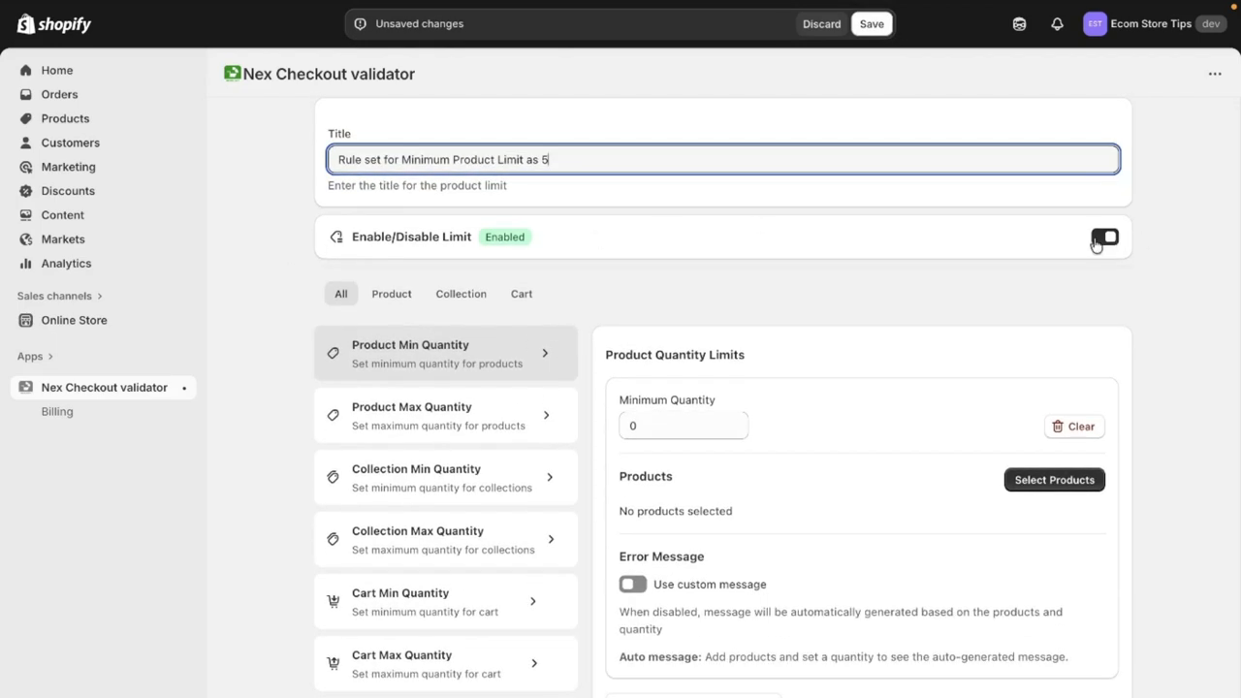1241x698 pixels.
Task: Click Select Products button
Action: click(x=1055, y=480)
